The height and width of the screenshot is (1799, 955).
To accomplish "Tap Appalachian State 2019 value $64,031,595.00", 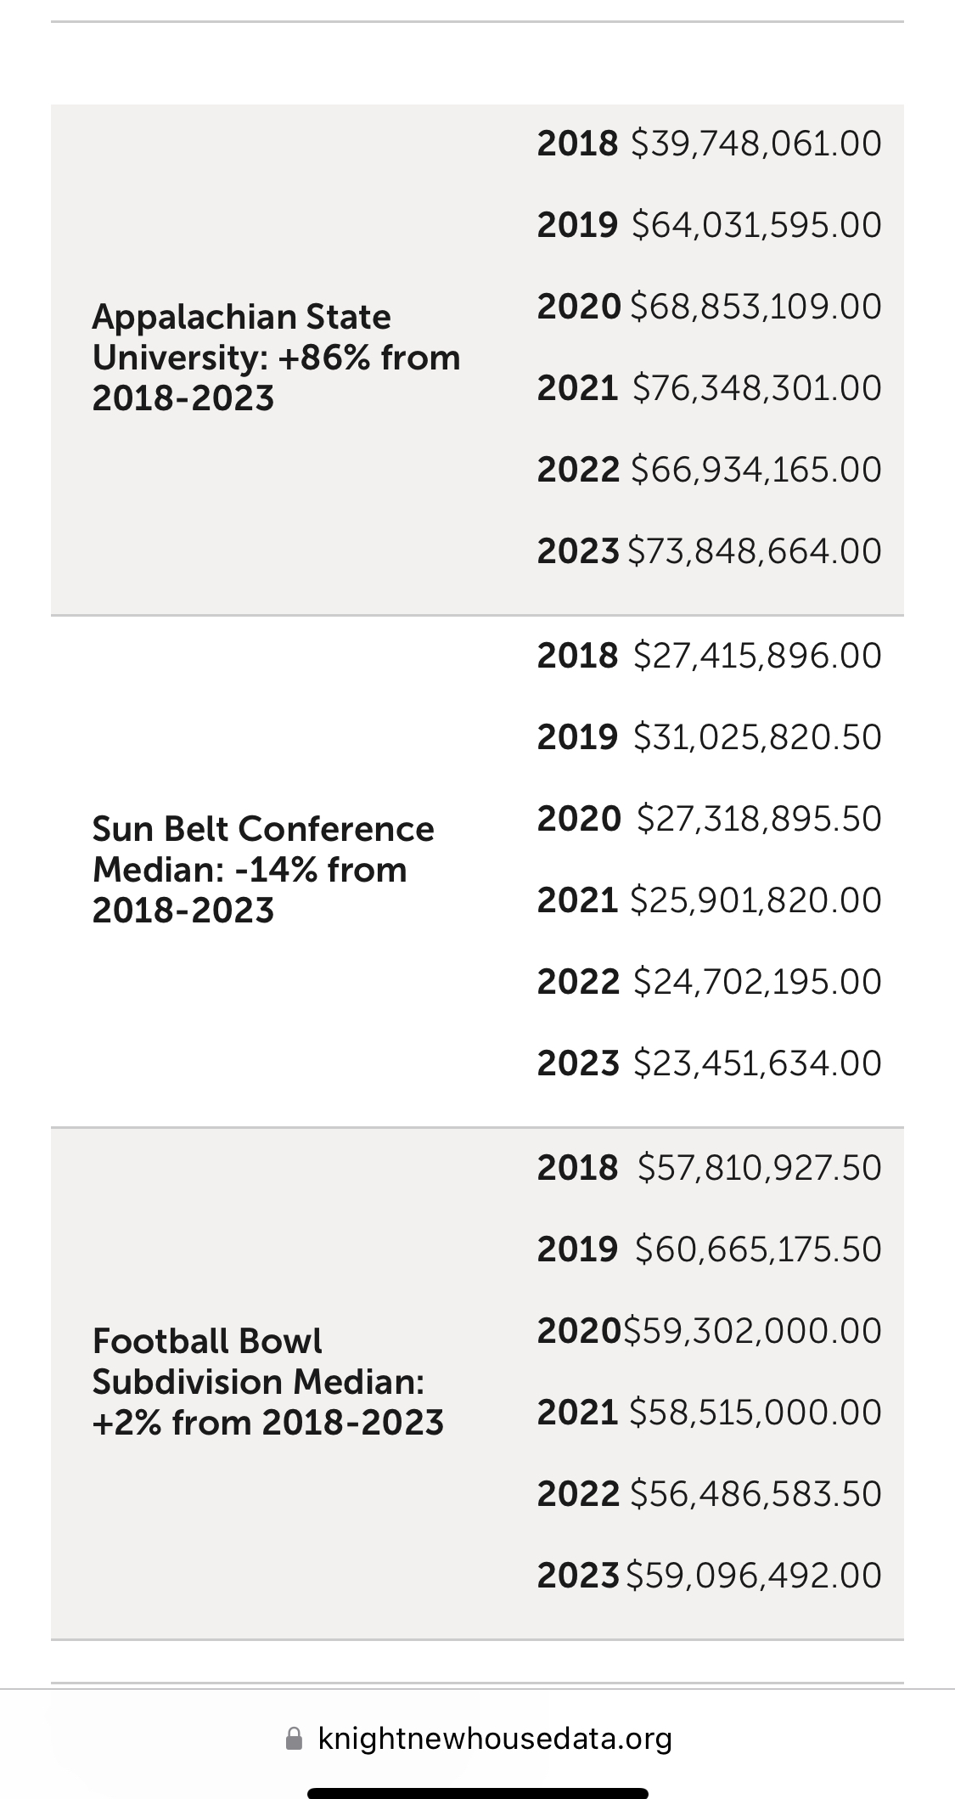I will [756, 225].
